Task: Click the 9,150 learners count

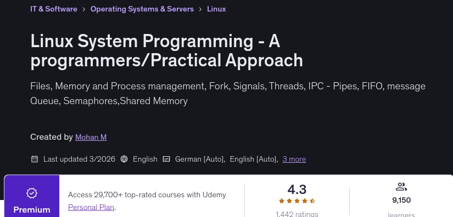Action: tap(401, 200)
